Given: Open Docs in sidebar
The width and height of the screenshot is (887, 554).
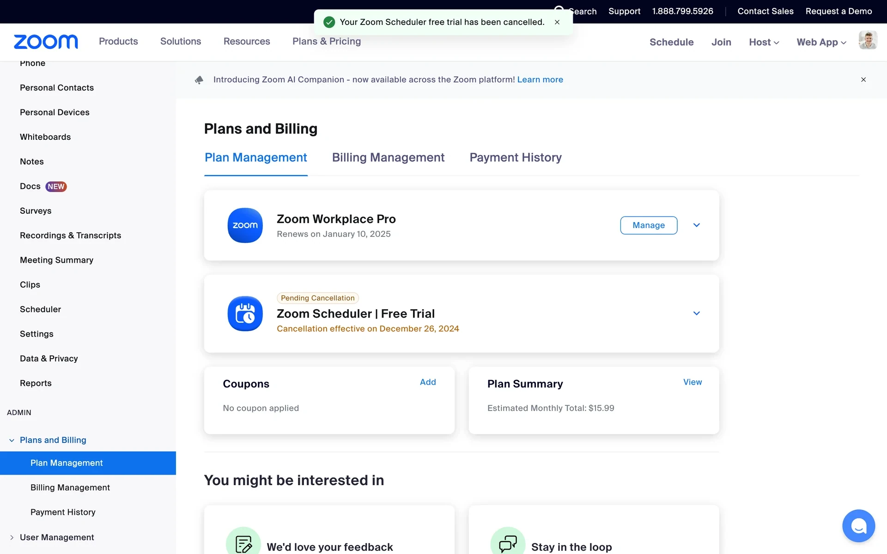Looking at the screenshot, I should 30,186.
